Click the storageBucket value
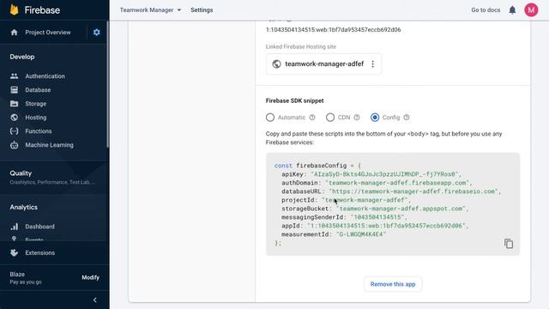This screenshot has height=309, width=549. pyautogui.click(x=401, y=209)
